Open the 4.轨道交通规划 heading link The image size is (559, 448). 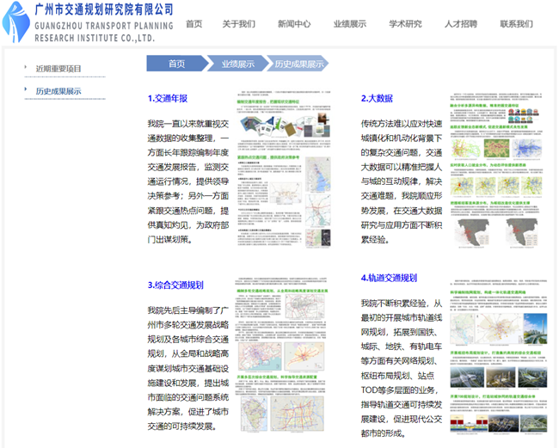coord(389,278)
